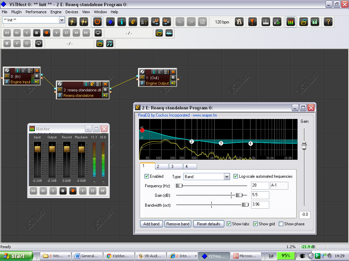
Task: Open the File menu
Action: click(4, 12)
